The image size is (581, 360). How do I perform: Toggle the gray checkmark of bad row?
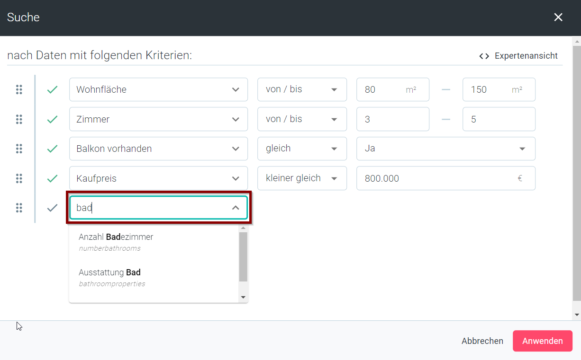point(52,208)
